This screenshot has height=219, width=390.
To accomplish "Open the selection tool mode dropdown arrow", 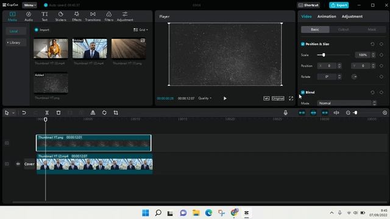I will (13, 113).
